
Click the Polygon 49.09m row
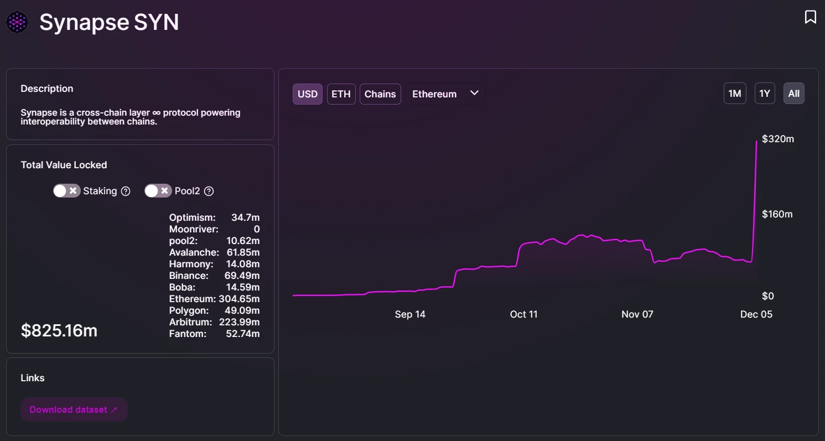click(215, 310)
